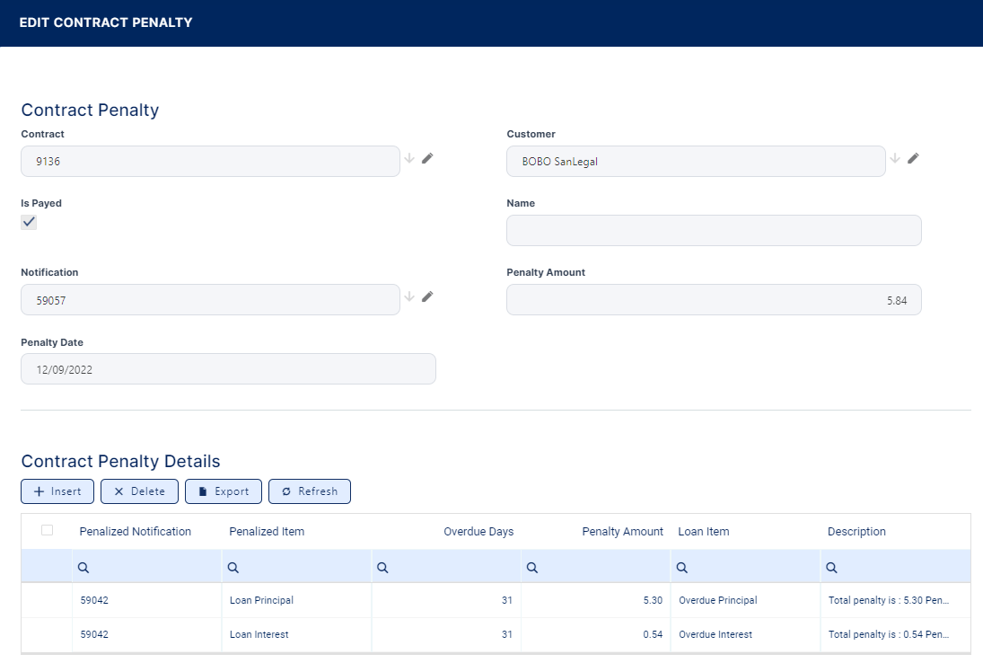Open the Notification dropdown arrow

coord(409,297)
